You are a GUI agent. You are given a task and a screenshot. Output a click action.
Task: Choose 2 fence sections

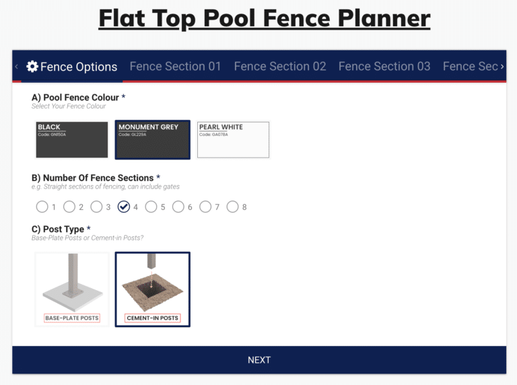[69, 207]
